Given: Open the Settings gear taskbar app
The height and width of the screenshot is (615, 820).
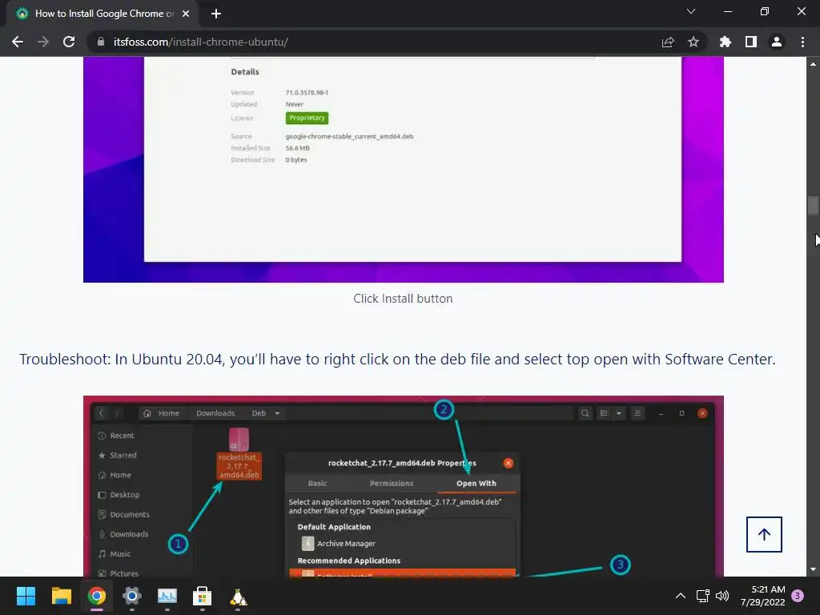Looking at the screenshot, I should (x=132, y=596).
